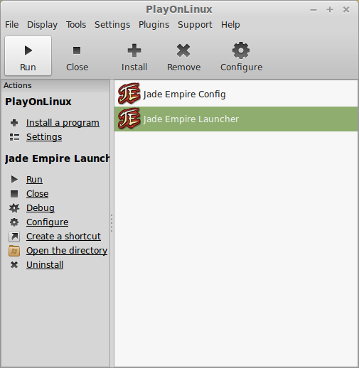Screen dimensions: 359x368
Task: Minimize the PlayOnLinux window
Action: click(314, 10)
